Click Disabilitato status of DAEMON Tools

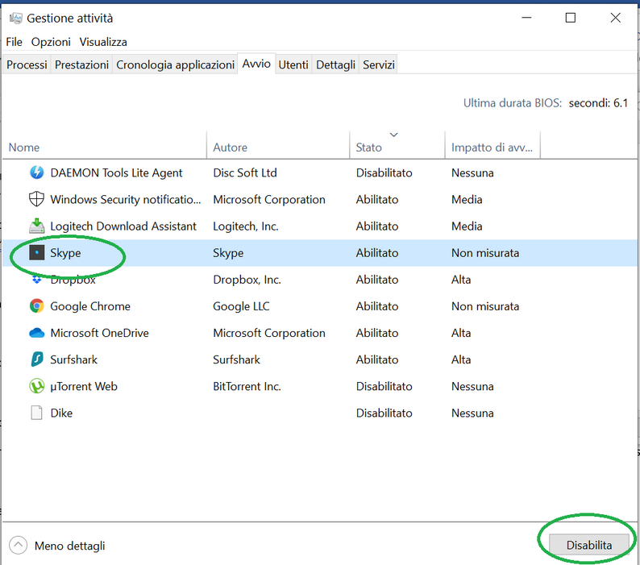point(384,173)
